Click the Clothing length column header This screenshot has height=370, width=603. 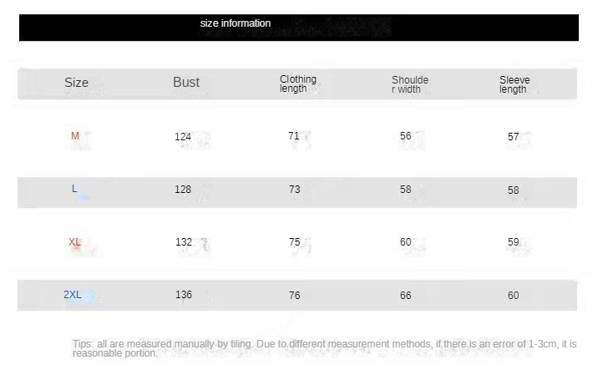coord(298,84)
